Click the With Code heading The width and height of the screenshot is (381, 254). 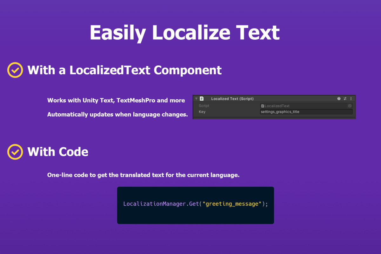(58, 152)
